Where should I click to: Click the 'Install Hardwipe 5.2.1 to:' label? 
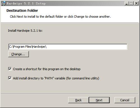point(25,31)
